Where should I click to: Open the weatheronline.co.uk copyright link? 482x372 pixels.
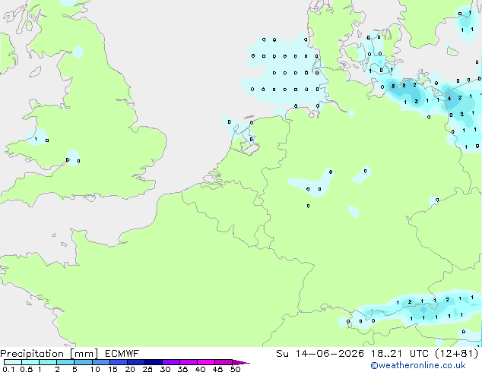pos(417,365)
